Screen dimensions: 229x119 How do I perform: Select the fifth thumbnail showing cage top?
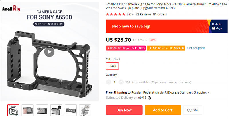point(71,110)
